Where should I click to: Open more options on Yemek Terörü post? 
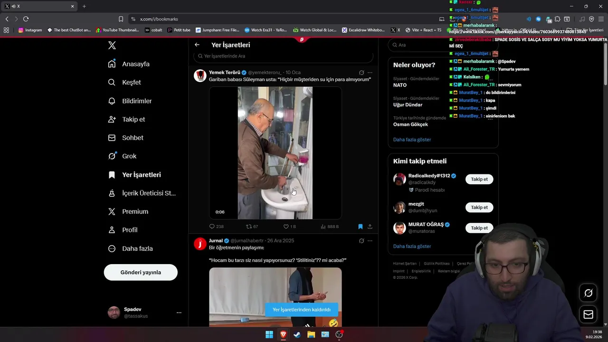pos(370,73)
